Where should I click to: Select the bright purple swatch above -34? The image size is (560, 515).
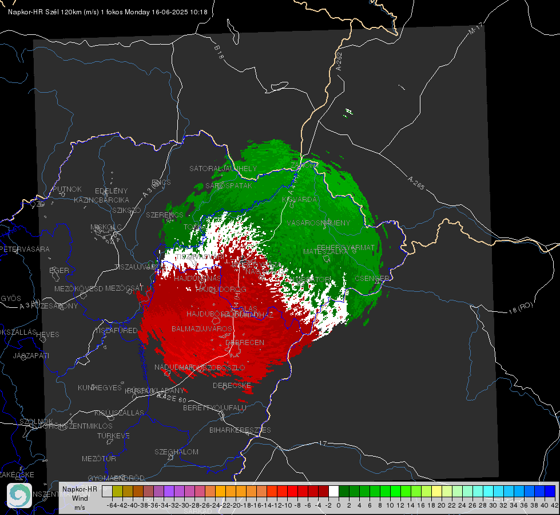tap(169, 491)
